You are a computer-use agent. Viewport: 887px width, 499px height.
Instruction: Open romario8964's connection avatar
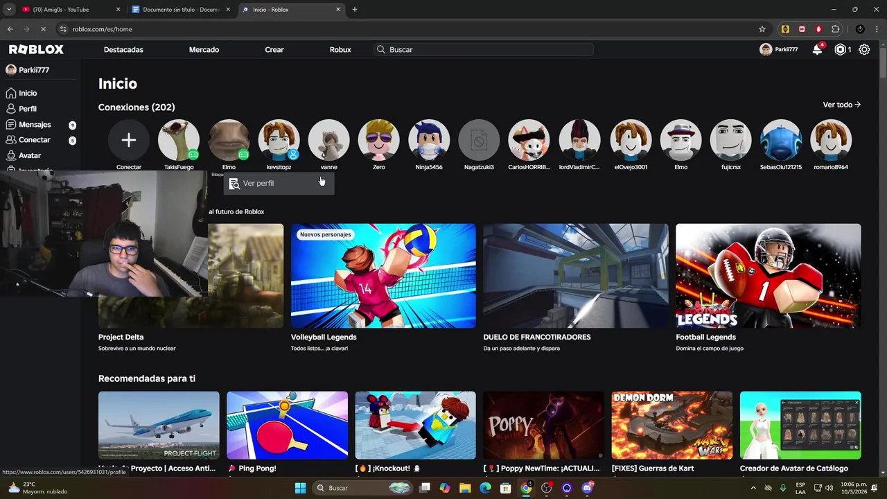coord(830,140)
